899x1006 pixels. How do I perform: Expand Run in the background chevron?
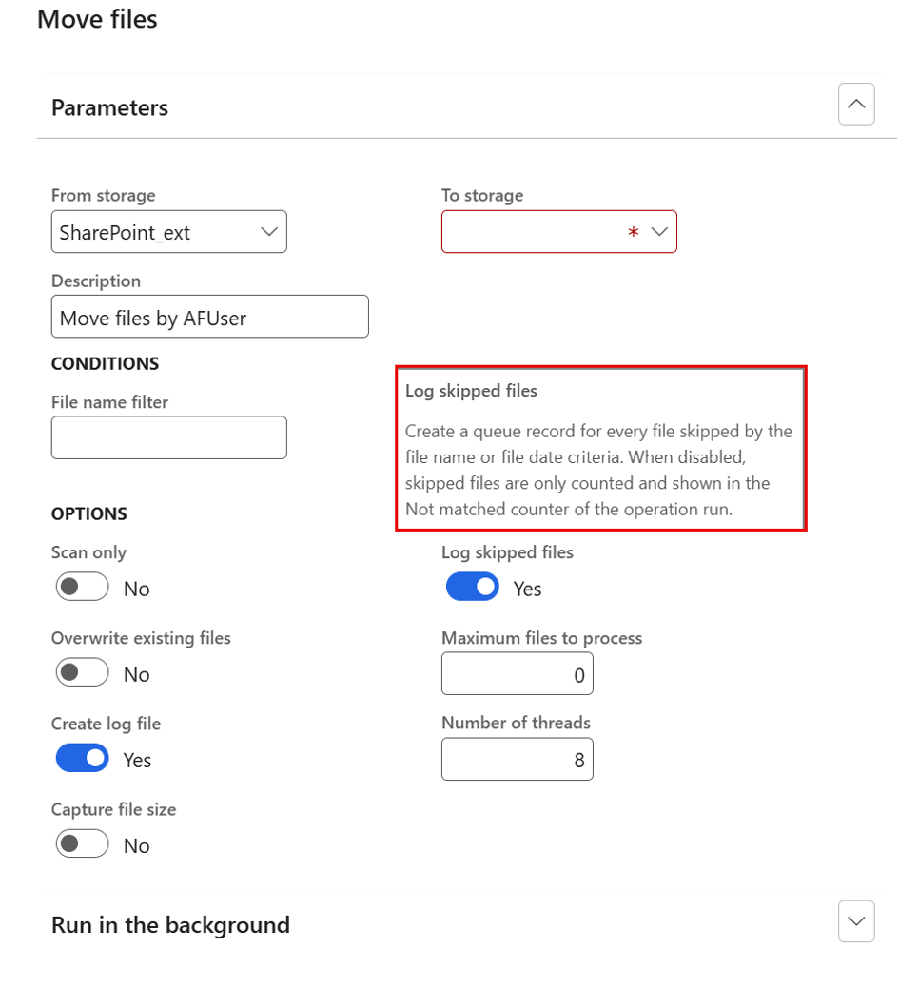pos(856,920)
